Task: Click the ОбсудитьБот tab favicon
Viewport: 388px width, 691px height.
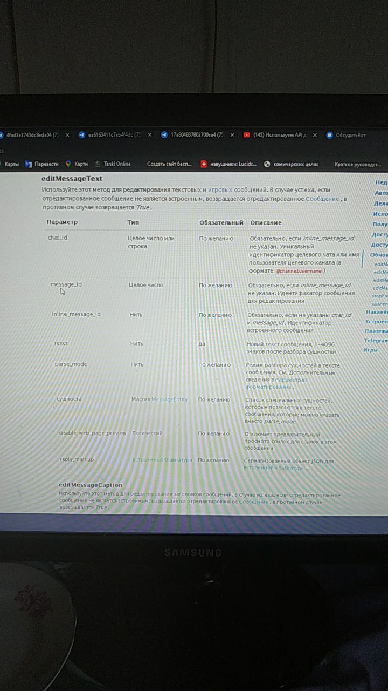Action: tap(329, 136)
